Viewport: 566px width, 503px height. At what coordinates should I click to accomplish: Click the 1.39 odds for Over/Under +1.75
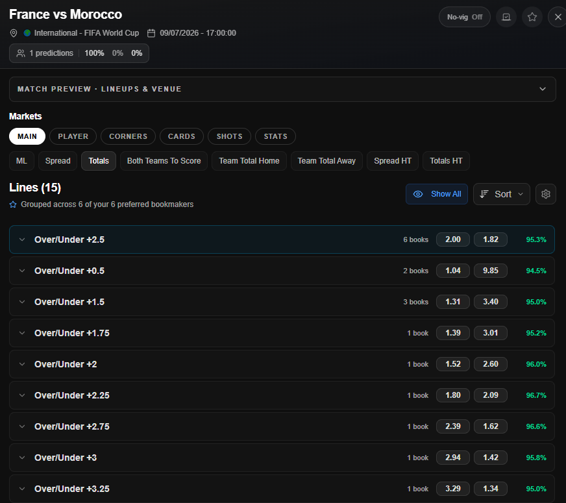click(452, 333)
